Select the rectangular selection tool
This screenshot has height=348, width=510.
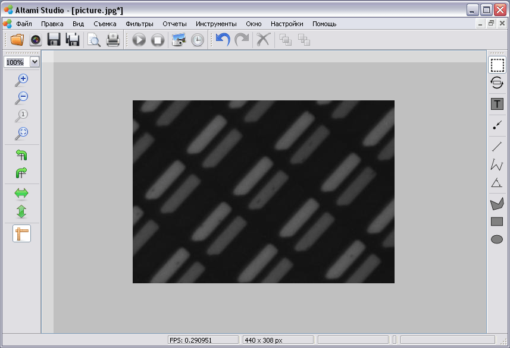coord(497,65)
